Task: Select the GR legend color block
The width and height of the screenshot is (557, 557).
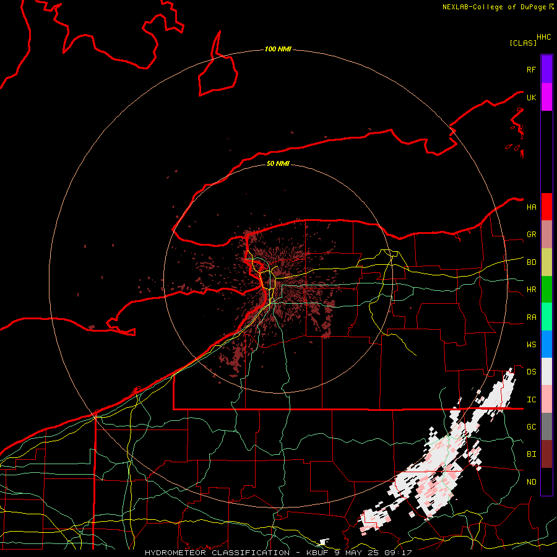Action: point(546,235)
